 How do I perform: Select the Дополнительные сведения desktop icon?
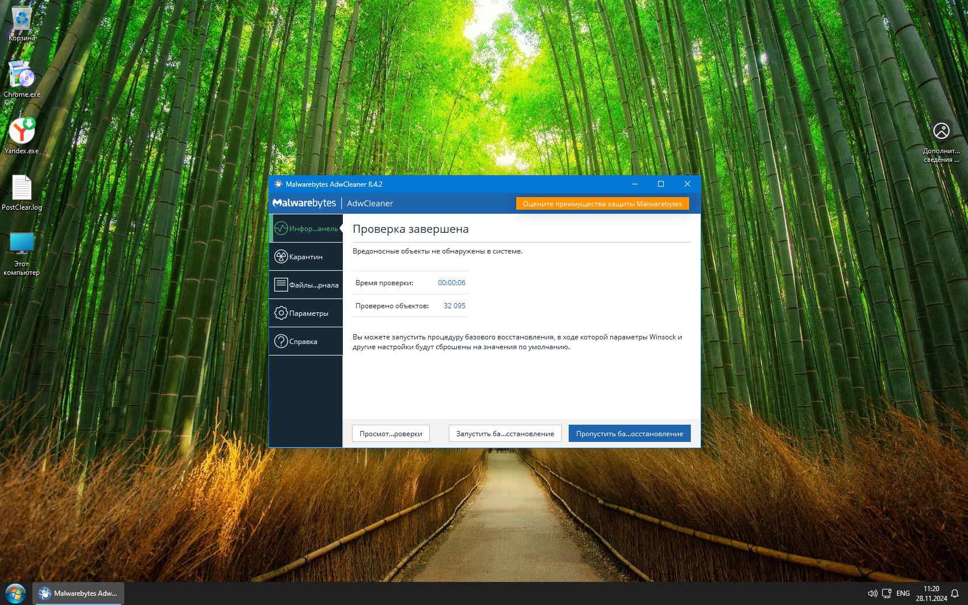click(941, 142)
